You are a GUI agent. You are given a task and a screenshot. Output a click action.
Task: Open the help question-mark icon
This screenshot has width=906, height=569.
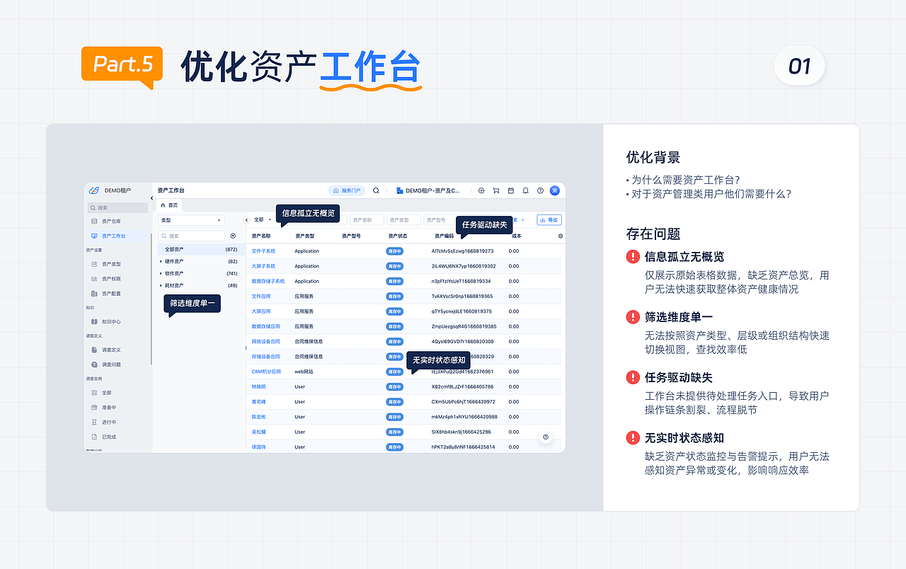(x=539, y=191)
